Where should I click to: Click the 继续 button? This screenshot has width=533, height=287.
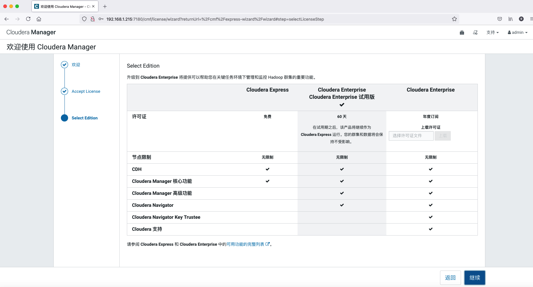coord(475,278)
